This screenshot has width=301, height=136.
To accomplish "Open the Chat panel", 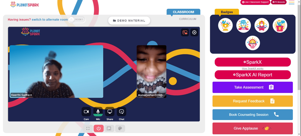I will 122,112.
